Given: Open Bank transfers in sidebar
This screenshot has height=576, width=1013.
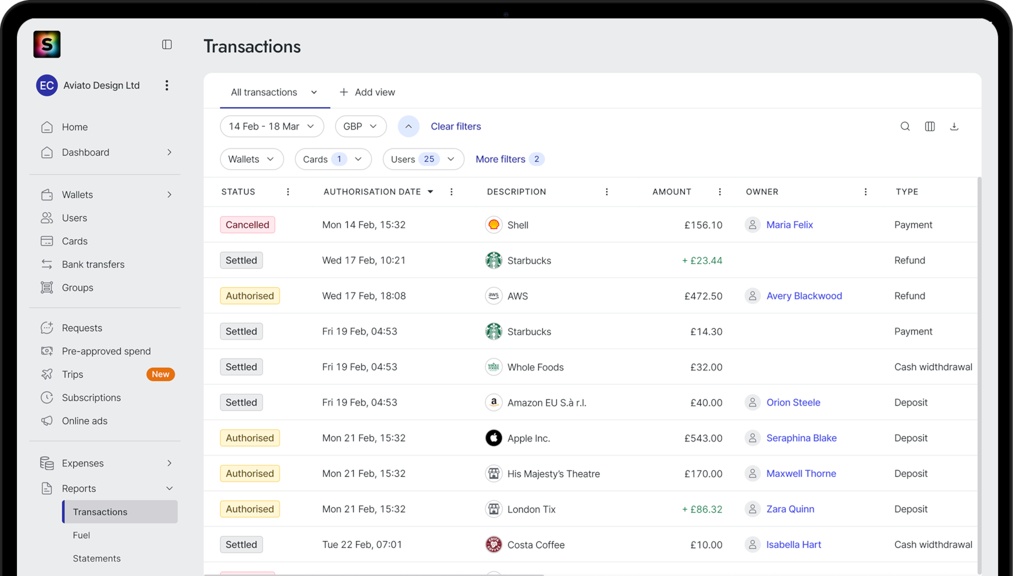Looking at the screenshot, I should (93, 264).
